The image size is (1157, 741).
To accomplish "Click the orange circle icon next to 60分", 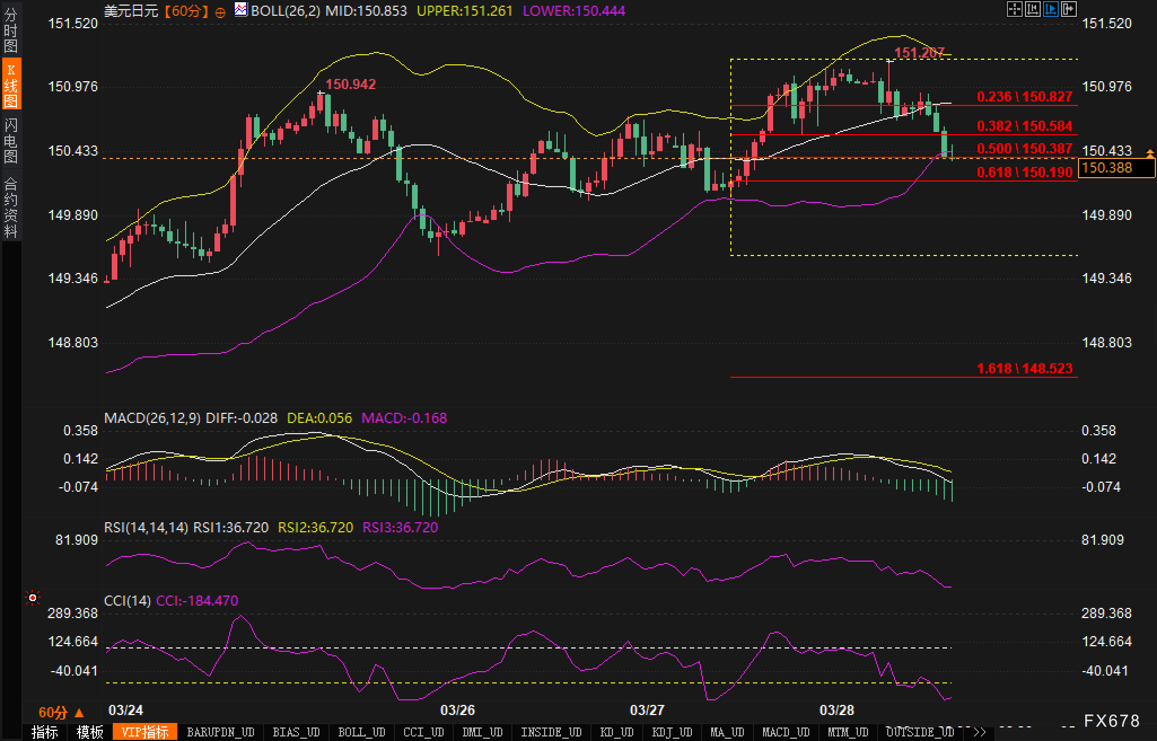I will pos(220,12).
